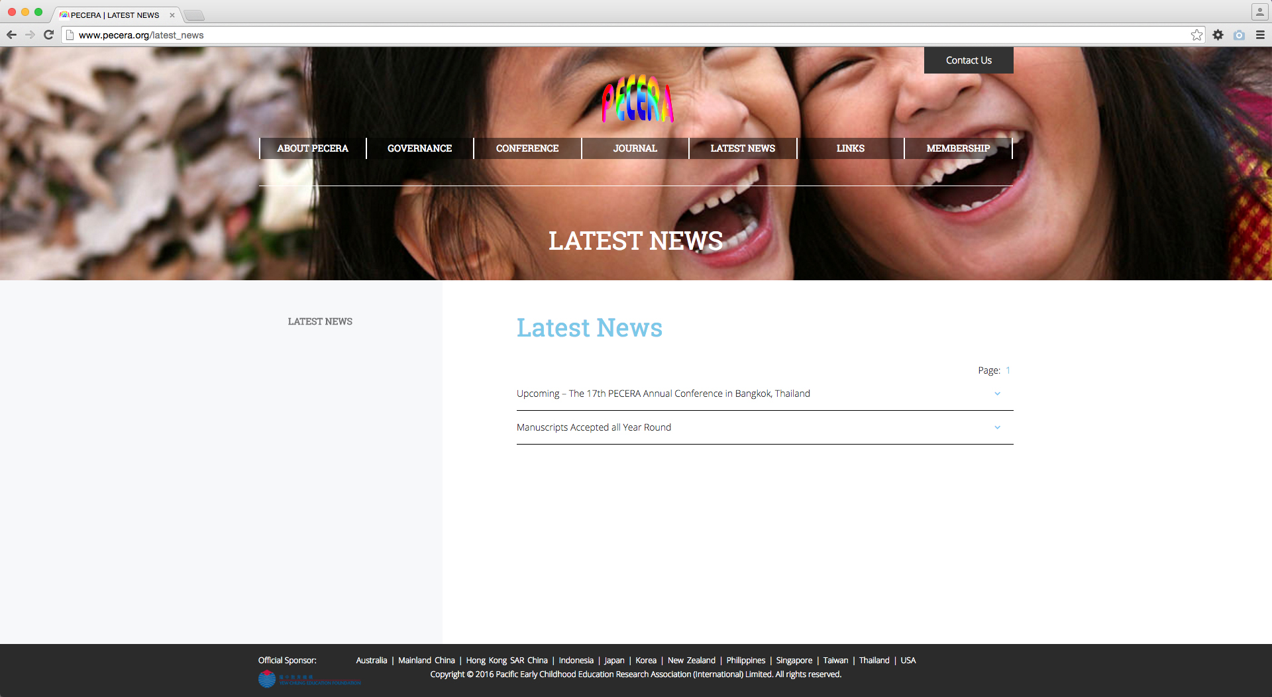Open Chrome hamburger menu
1272x697 pixels.
coord(1260,35)
